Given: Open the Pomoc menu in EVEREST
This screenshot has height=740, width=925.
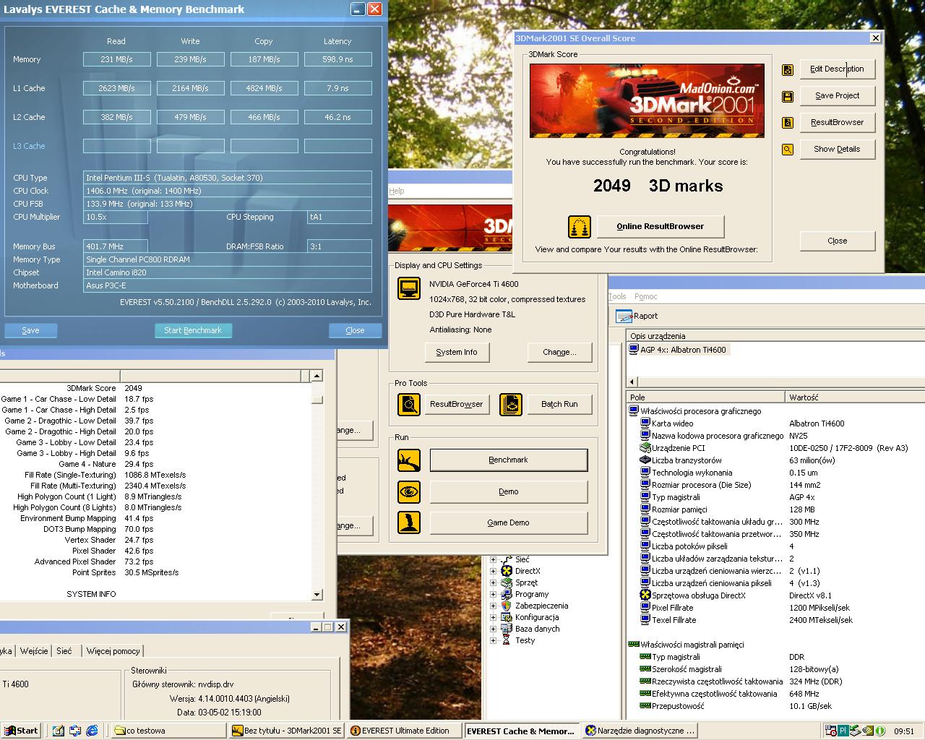Looking at the screenshot, I should (x=645, y=296).
